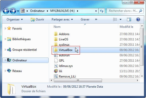Click the Ouvrir toolbar button
Screen dimensions: 146x98
pos(37,19)
